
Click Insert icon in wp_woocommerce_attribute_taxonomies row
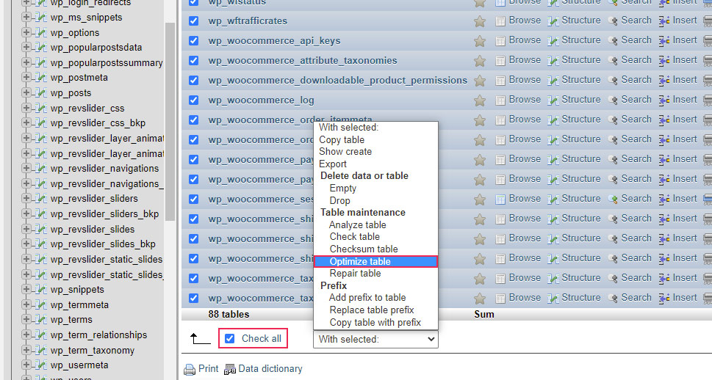pyautogui.click(x=664, y=61)
